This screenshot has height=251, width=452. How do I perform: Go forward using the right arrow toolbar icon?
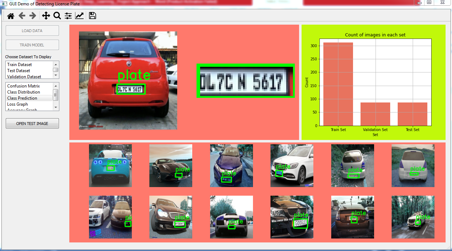33,15
